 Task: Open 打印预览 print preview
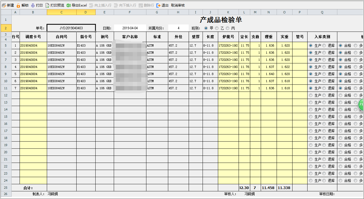tap(55, 5)
